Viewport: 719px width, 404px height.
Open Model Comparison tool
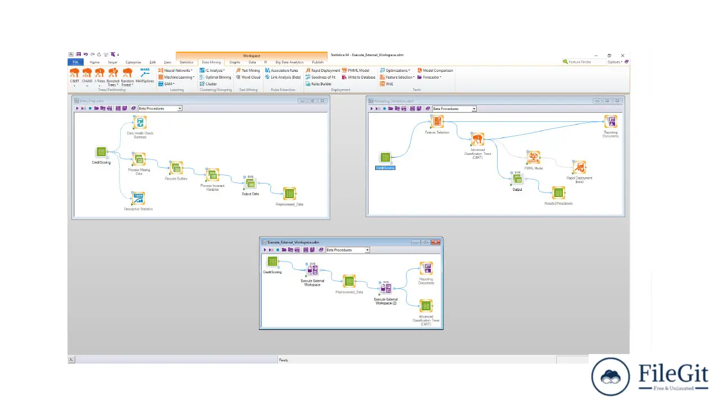click(x=435, y=70)
